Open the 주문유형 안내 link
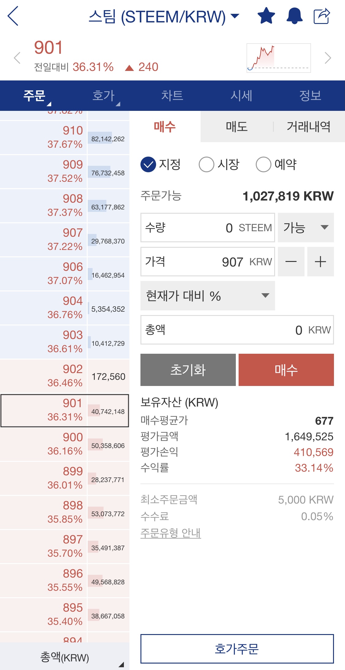The image size is (345, 670). [171, 533]
